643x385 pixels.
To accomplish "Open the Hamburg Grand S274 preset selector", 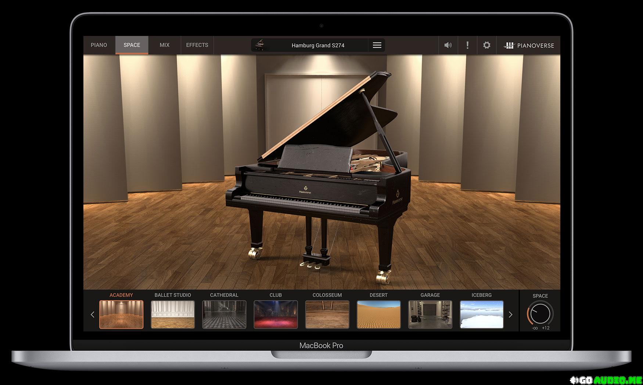I will click(x=317, y=45).
